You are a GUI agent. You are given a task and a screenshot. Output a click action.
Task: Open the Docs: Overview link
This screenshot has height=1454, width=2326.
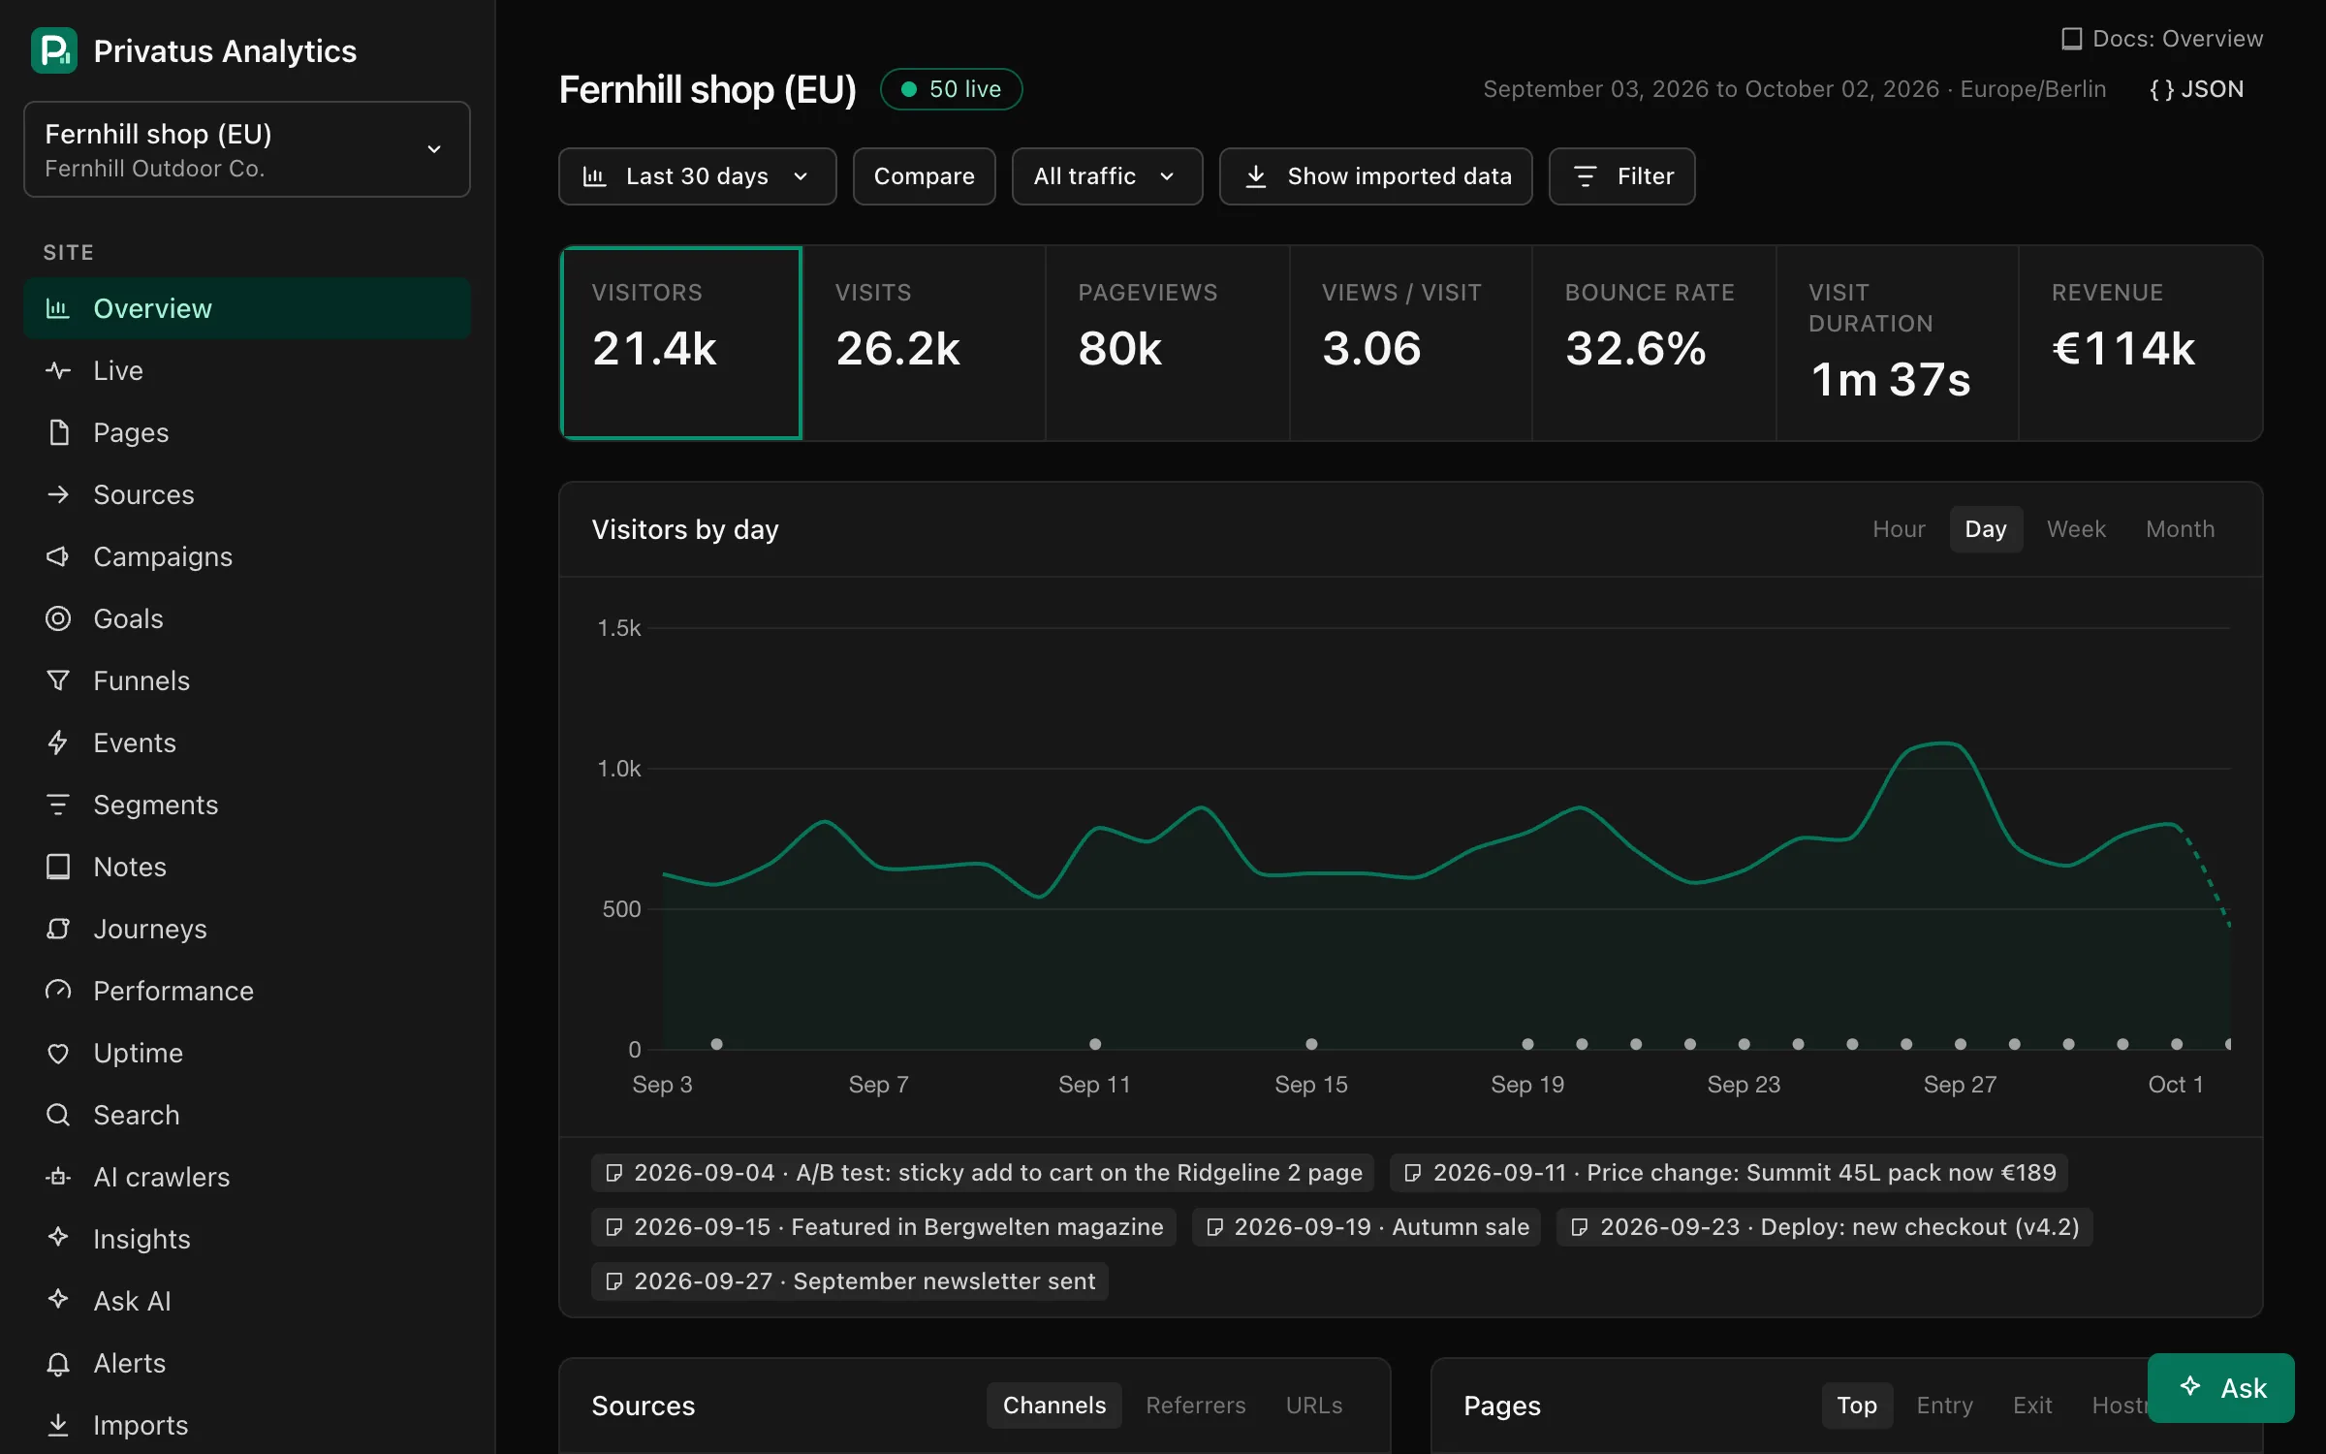click(2162, 39)
